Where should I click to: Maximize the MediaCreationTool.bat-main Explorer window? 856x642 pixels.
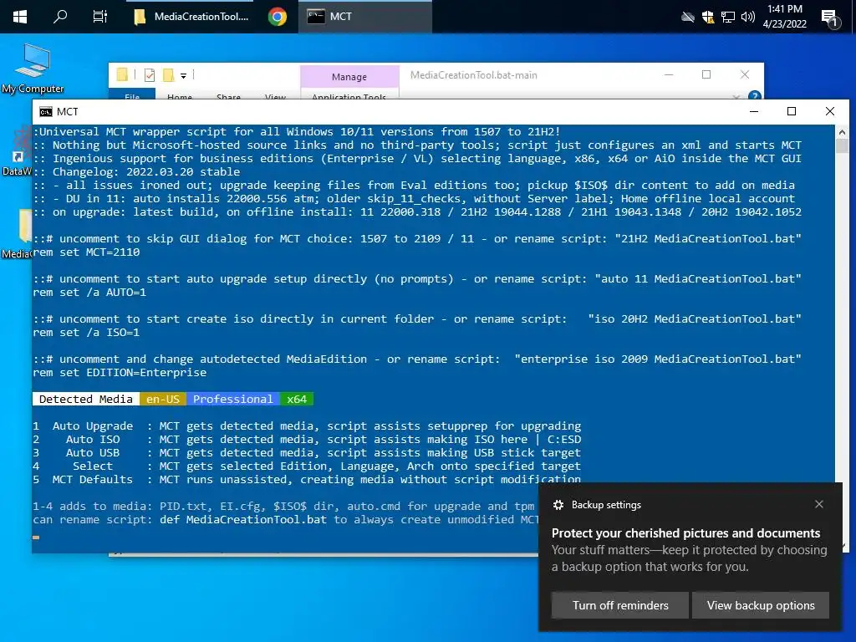point(706,74)
